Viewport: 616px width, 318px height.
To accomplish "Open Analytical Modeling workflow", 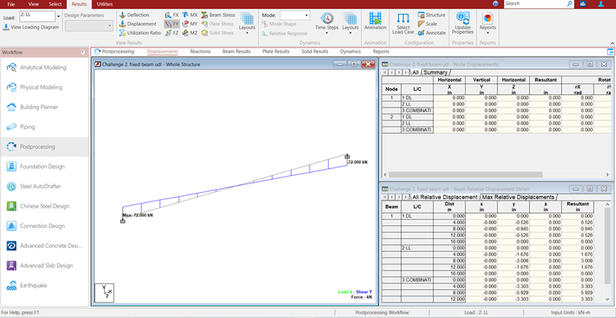I will pyautogui.click(x=45, y=68).
